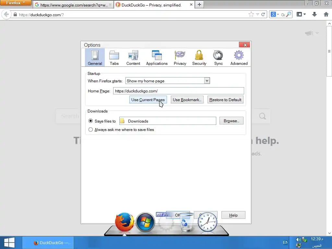Open Help in the Options dialog
The width and height of the screenshot is (332, 249).
(x=233, y=215)
